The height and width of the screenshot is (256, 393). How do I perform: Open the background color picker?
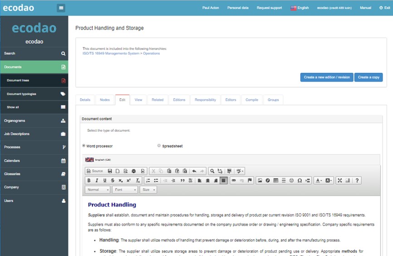[329, 181]
